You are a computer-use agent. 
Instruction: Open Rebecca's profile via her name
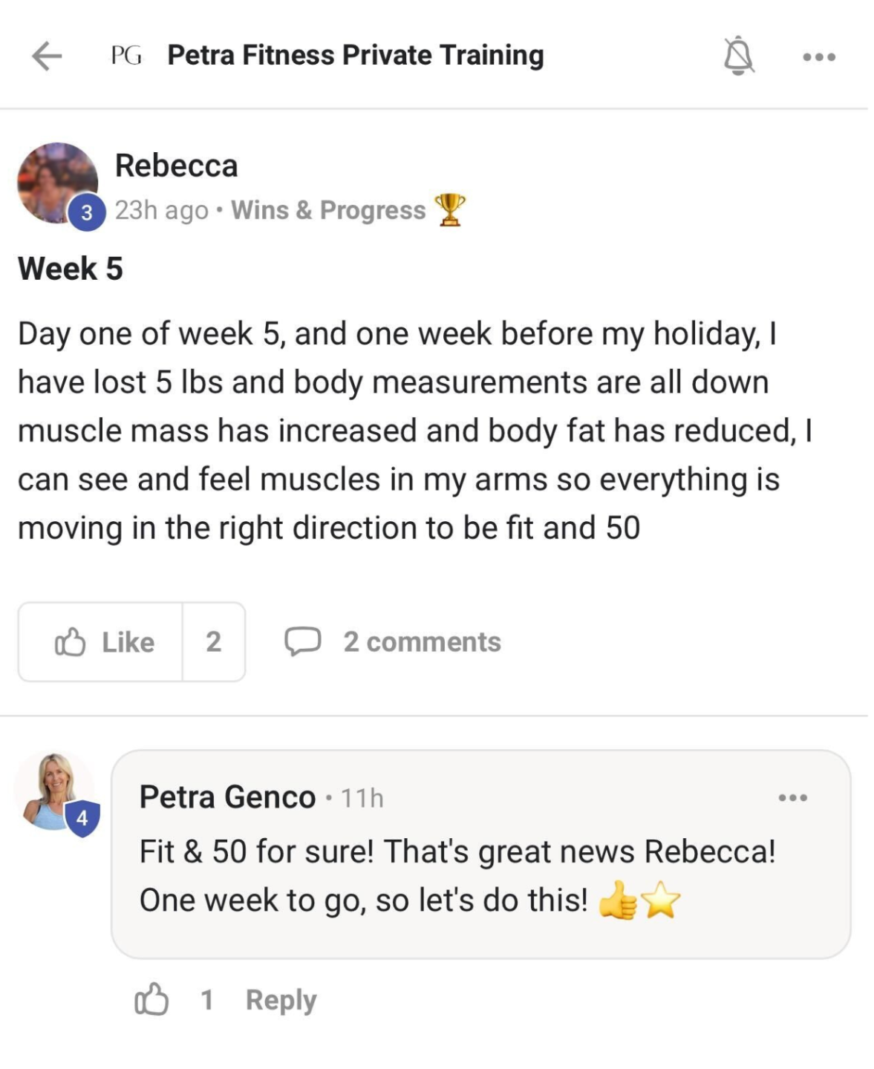point(176,166)
